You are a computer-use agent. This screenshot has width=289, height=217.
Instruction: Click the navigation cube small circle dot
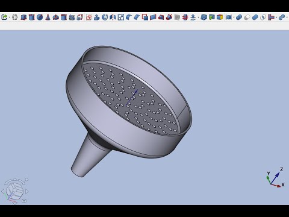point(26,179)
